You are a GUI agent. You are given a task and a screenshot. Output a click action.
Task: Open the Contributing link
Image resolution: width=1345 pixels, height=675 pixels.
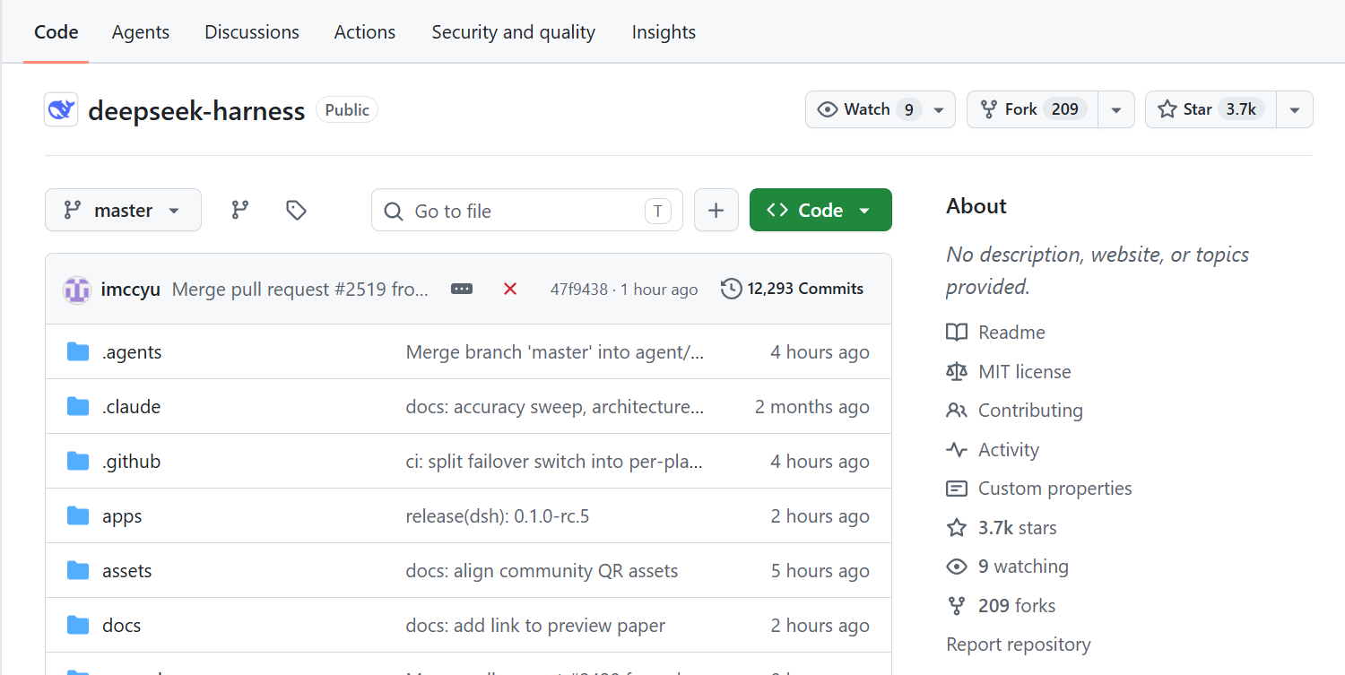pyautogui.click(x=1030, y=411)
